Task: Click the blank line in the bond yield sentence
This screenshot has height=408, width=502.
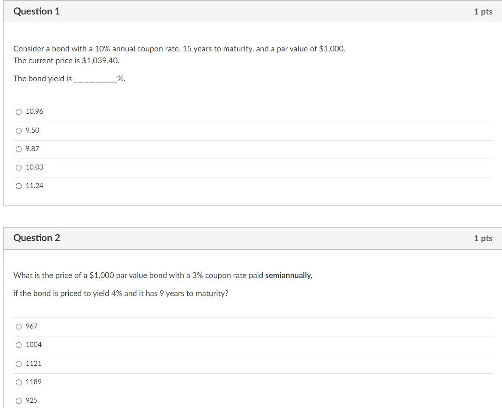Action: click(94, 79)
